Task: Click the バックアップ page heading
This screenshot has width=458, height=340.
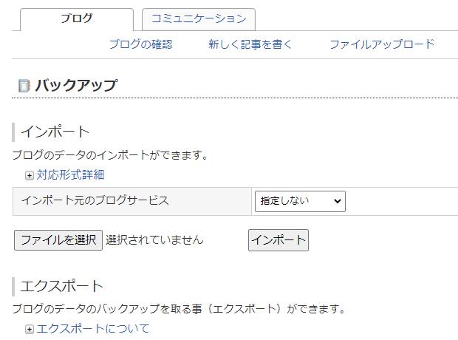Action: pos(75,85)
